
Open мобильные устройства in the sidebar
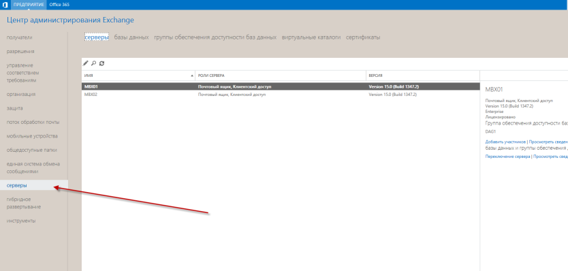(32, 136)
